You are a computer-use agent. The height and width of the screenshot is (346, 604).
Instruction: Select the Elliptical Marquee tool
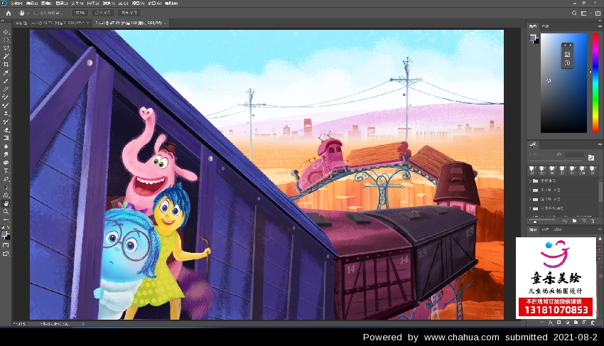click(6, 40)
